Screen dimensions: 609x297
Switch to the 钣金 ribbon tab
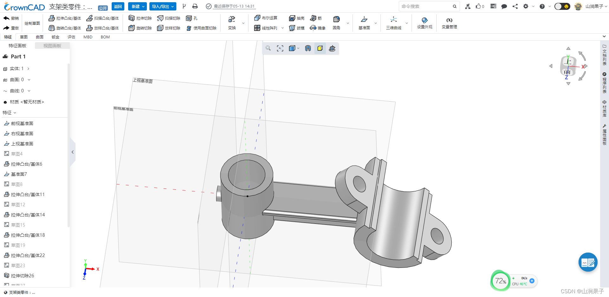[x=56, y=37]
